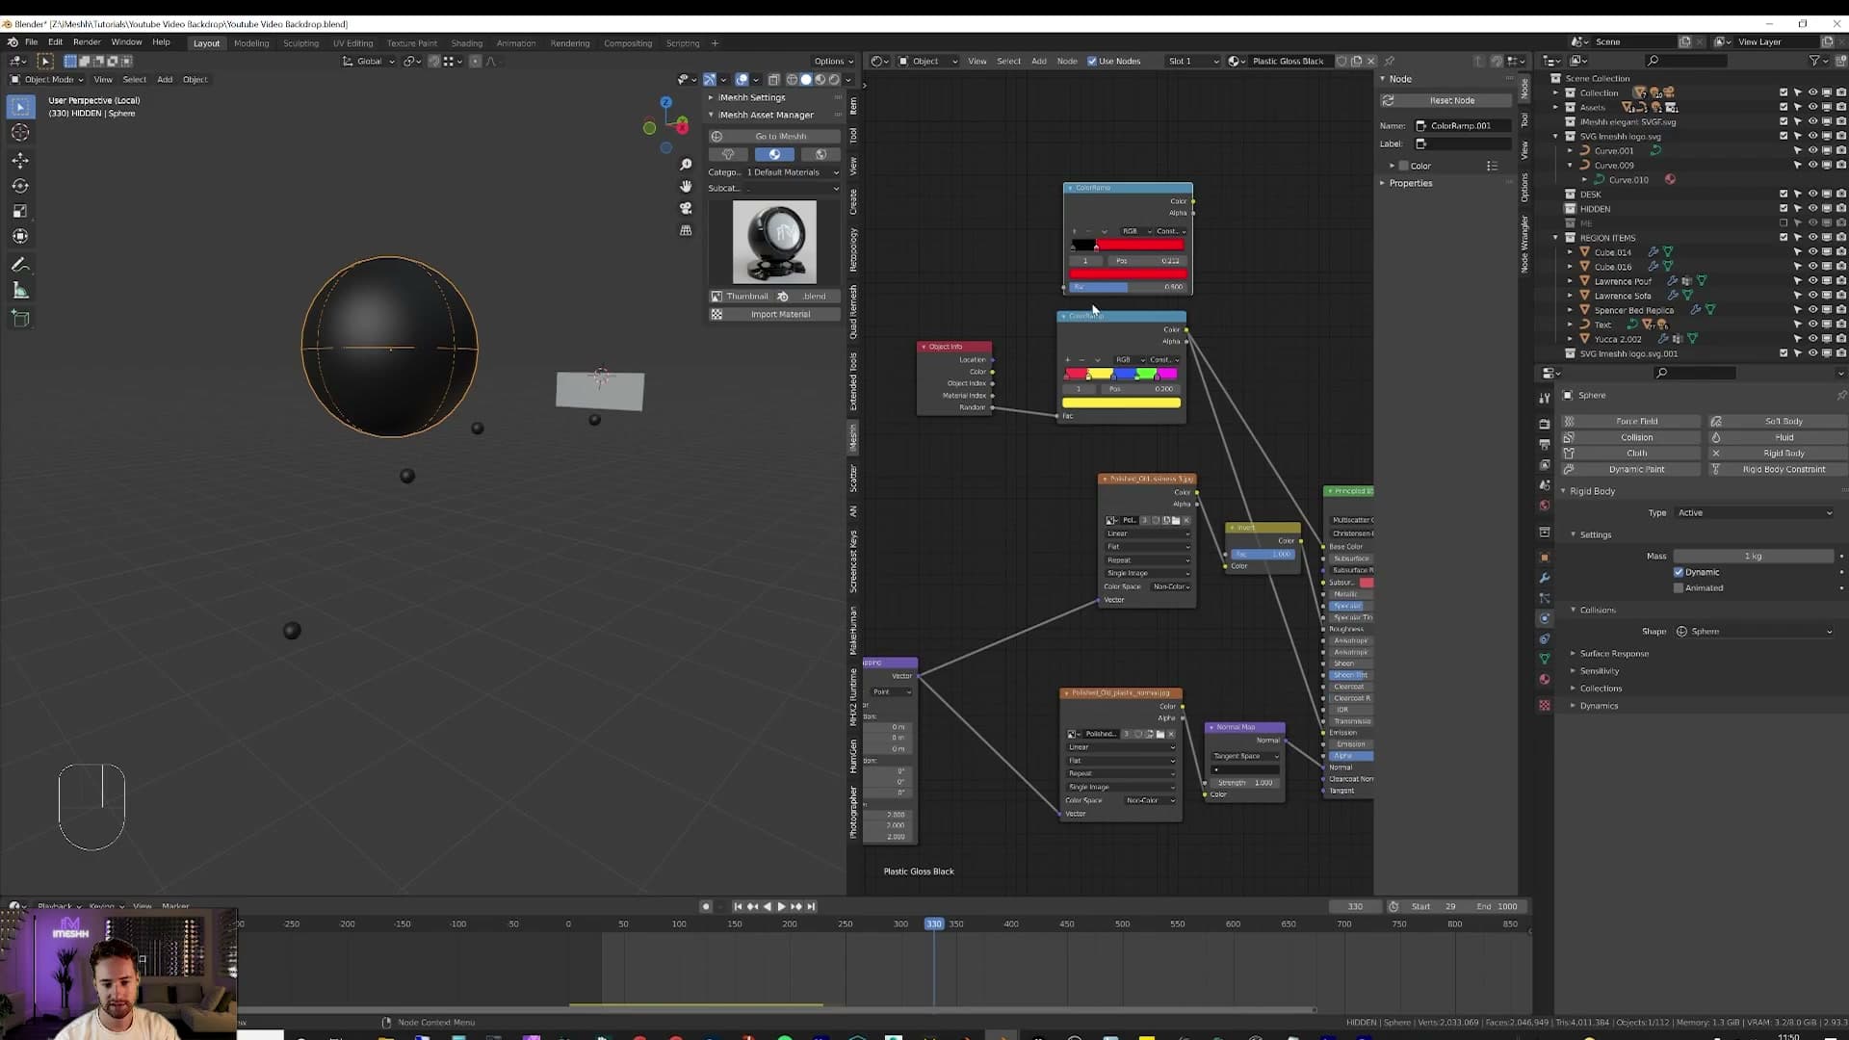1849x1040 pixels.
Task: Switch to the Shading workspace tab
Action: [x=466, y=43]
